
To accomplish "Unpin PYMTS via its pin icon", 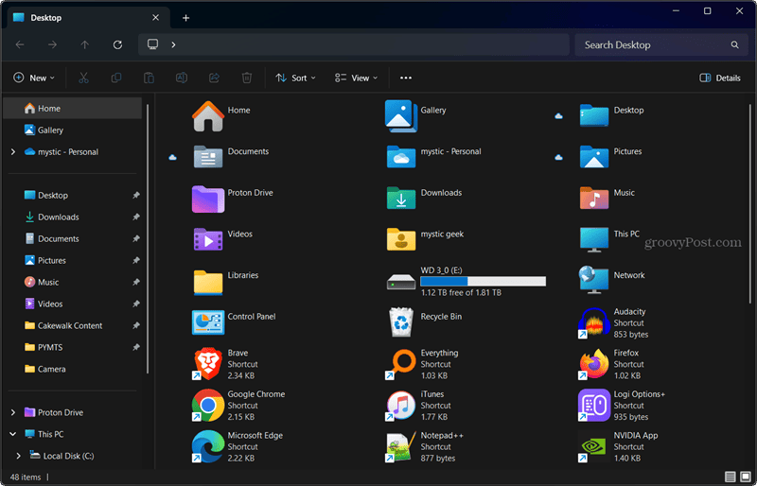I will (136, 348).
